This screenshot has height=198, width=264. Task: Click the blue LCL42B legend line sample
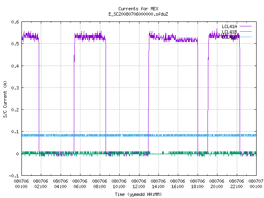(x=245, y=37)
